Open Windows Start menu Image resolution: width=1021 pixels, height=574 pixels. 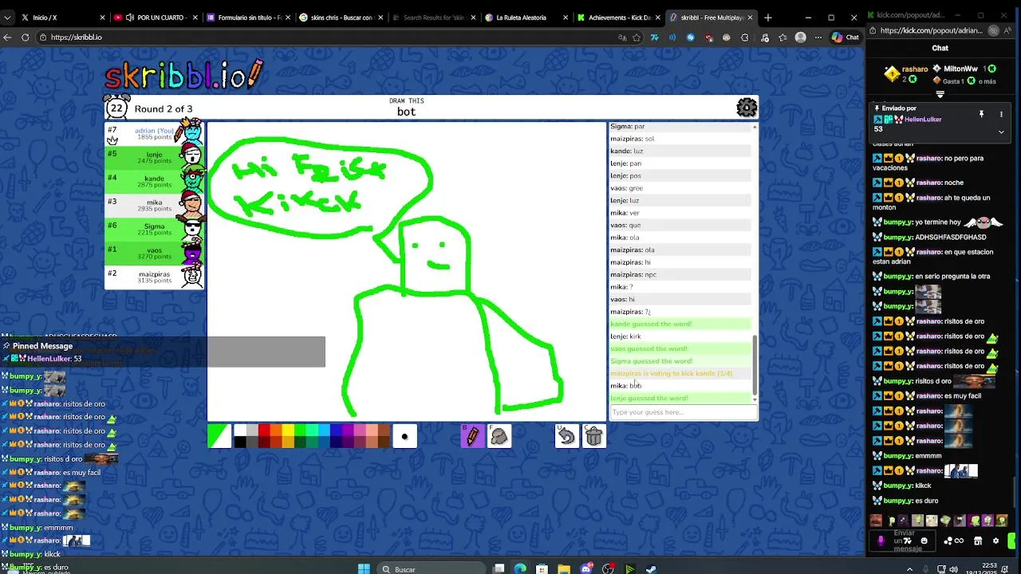(364, 569)
